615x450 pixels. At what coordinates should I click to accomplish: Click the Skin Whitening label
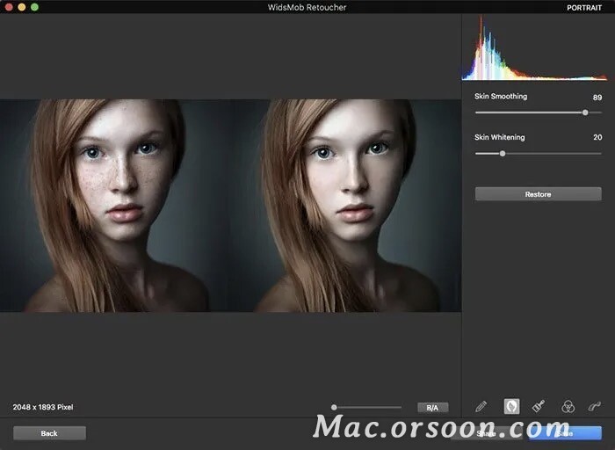(x=500, y=137)
